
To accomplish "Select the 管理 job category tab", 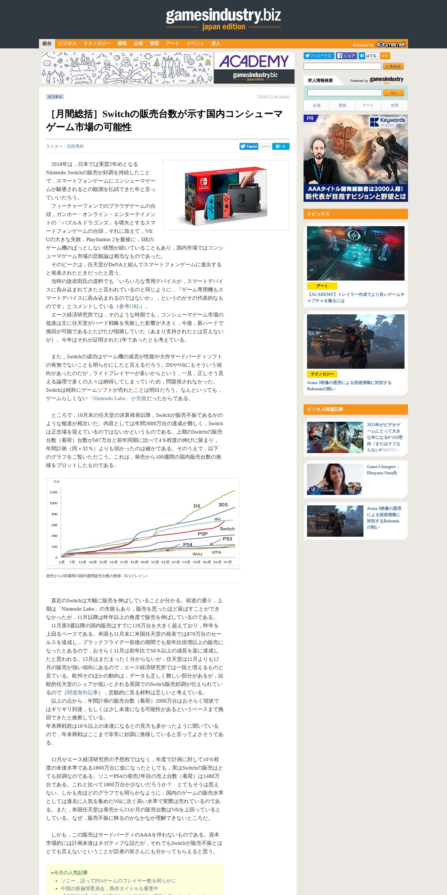I will click(x=394, y=105).
